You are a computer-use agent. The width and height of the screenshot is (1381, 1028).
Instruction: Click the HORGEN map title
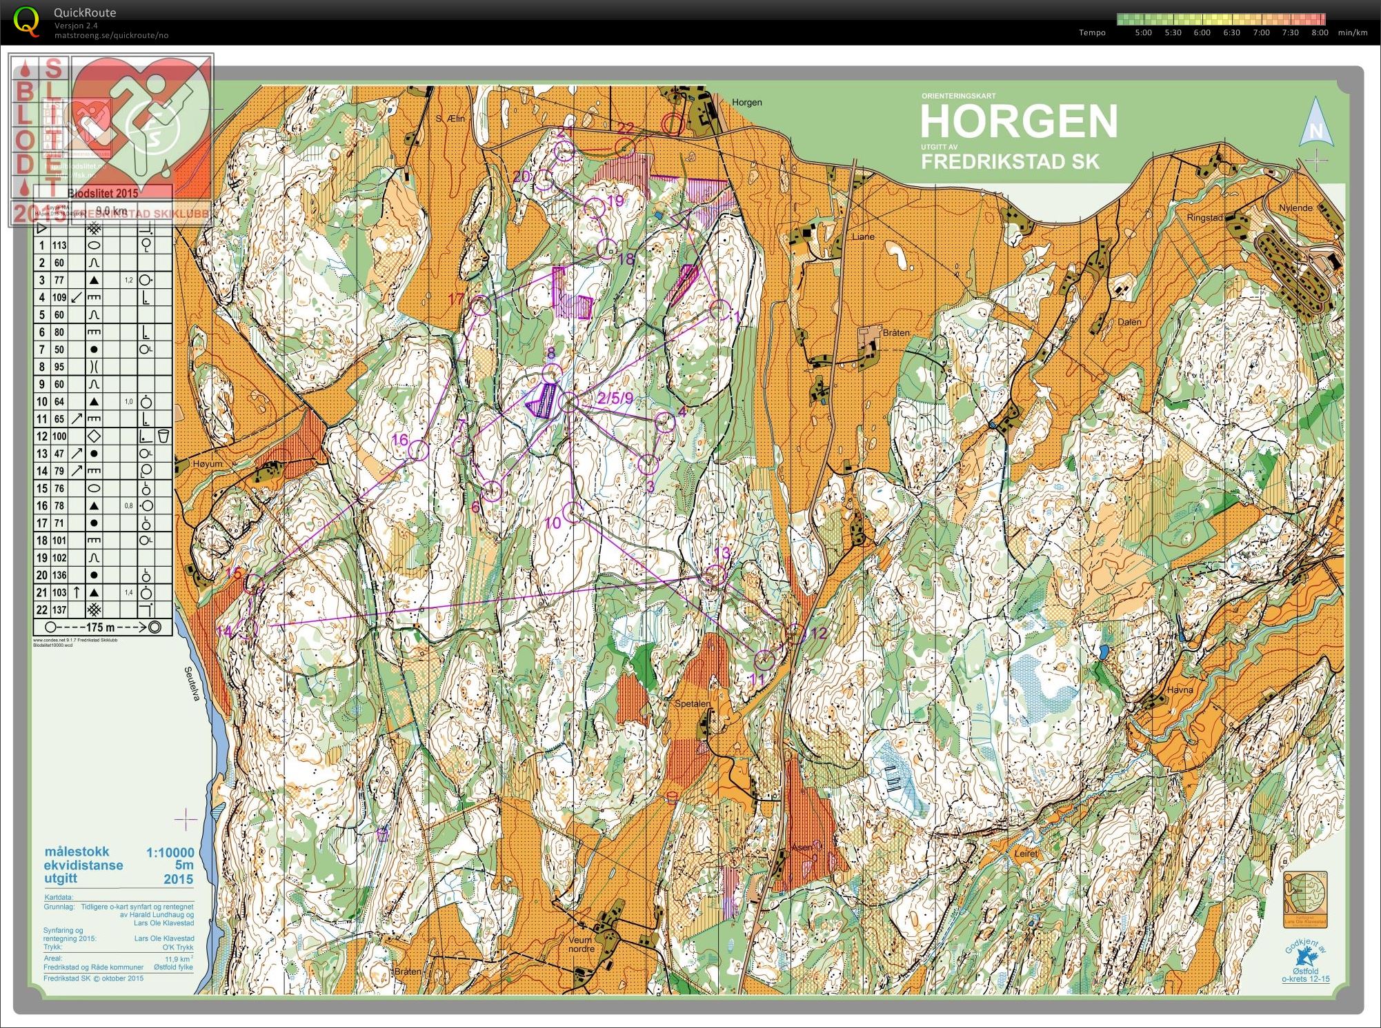pos(1019,122)
